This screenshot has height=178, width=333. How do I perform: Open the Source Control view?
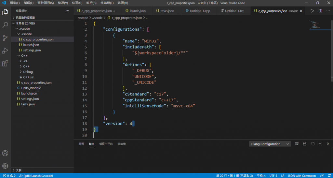5,38
